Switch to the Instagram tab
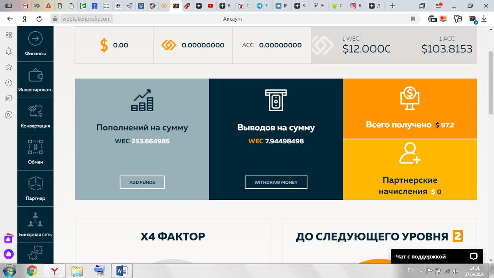This screenshot has width=494, height=278. [x=356, y=6]
